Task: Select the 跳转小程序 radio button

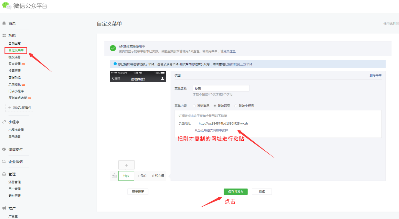Action: (x=235, y=106)
